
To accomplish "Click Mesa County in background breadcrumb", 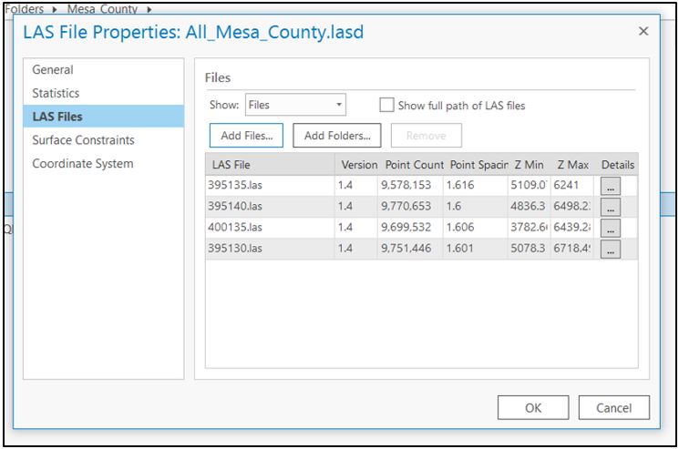I will pyautogui.click(x=102, y=8).
